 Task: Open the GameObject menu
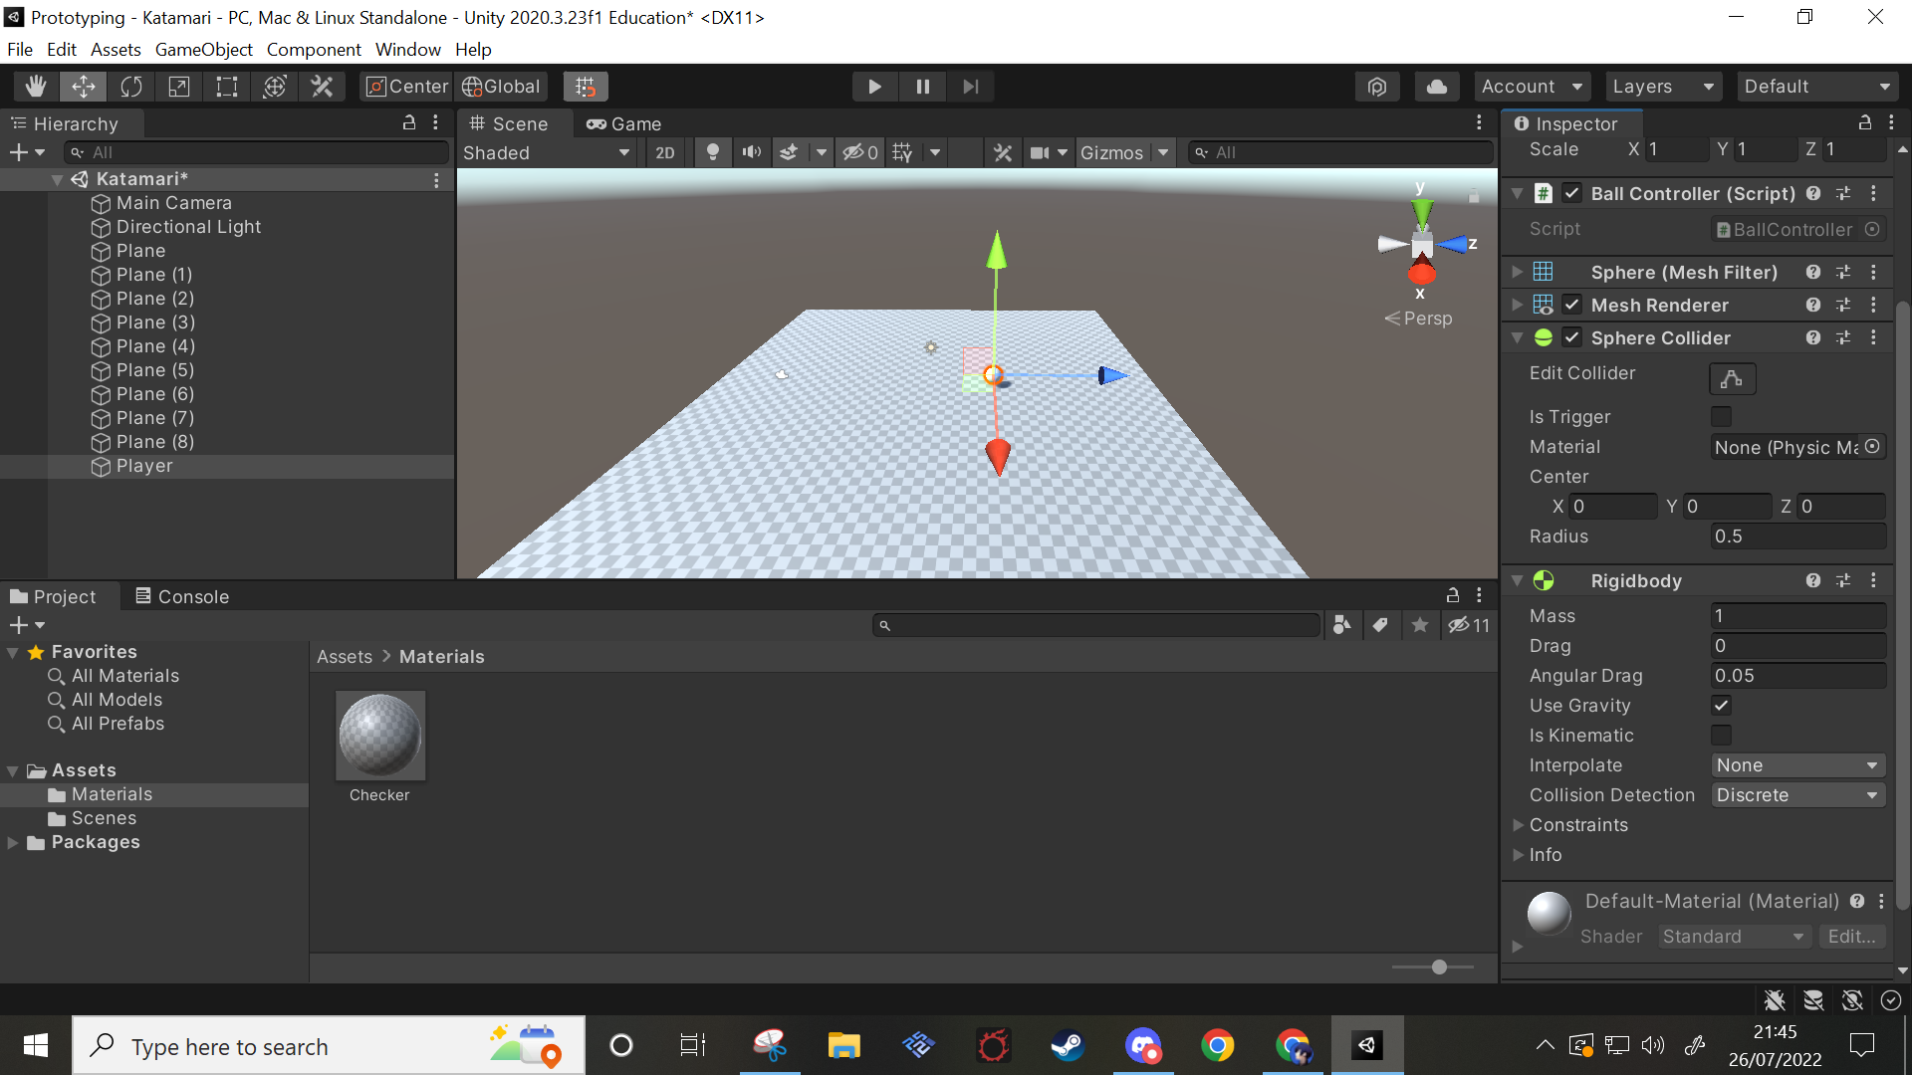pyautogui.click(x=203, y=49)
